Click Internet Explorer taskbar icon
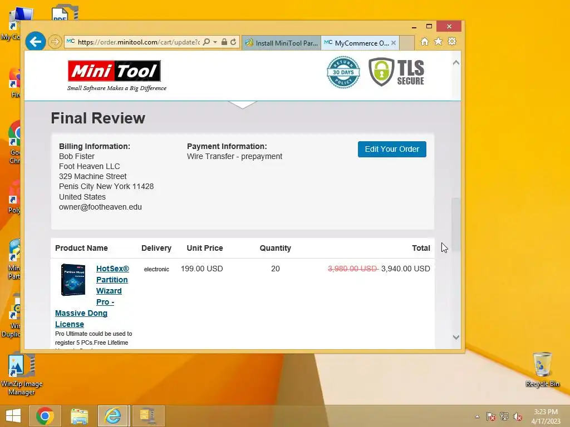 point(112,416)
